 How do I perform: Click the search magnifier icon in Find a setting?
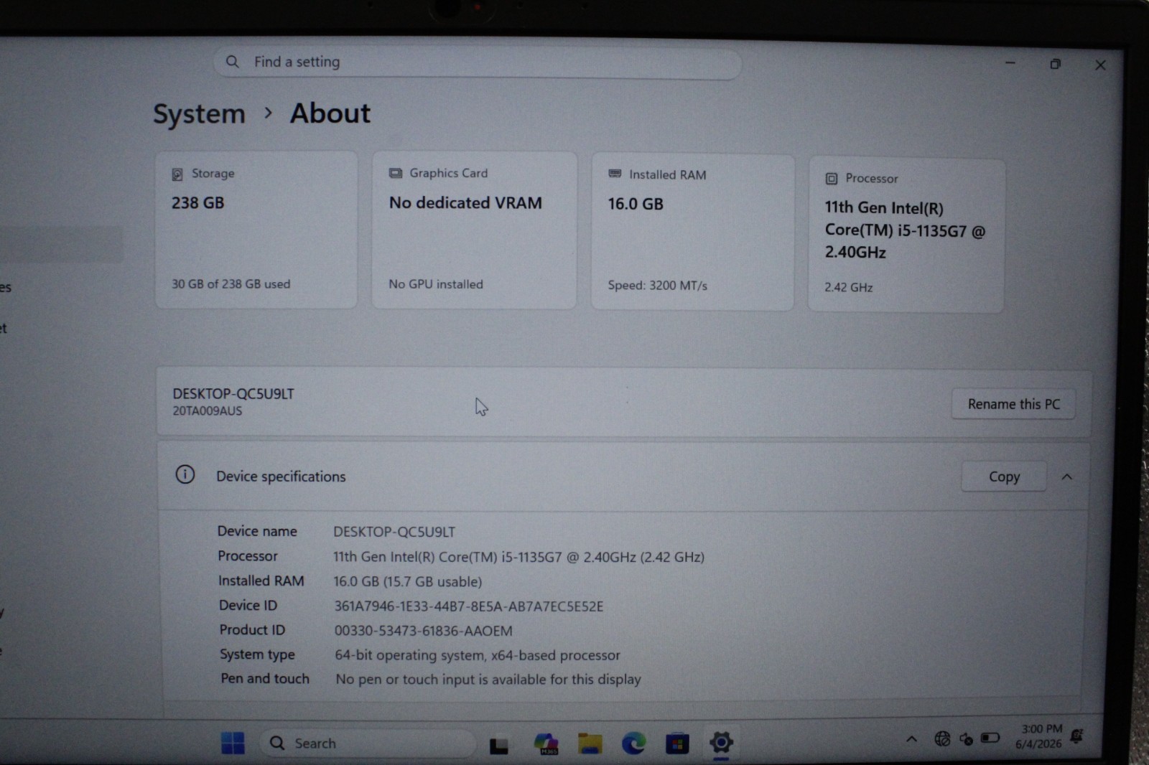pyautogui.click(x=232, y=62)
